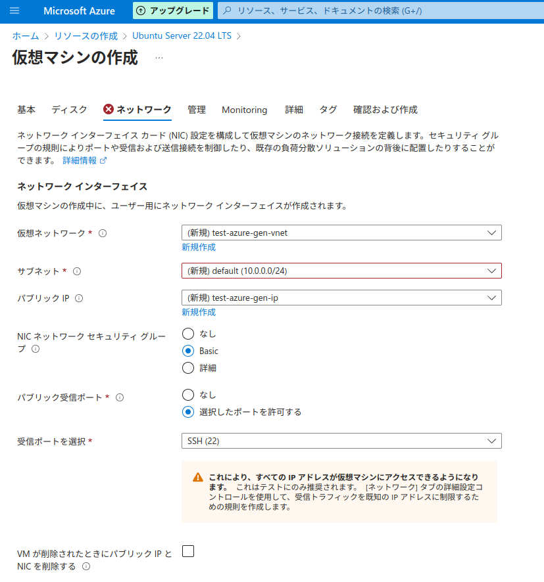
Task: Show info for 仮想ネットワーク
Action: [x=103, y=233]
